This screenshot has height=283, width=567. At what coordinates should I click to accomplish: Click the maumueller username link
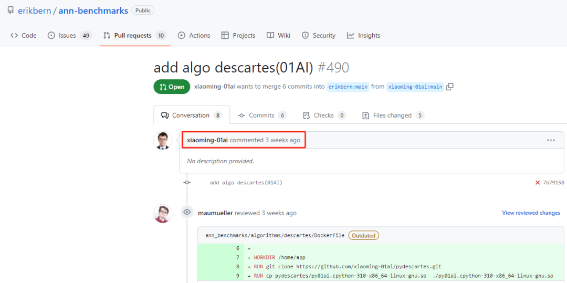216,213
